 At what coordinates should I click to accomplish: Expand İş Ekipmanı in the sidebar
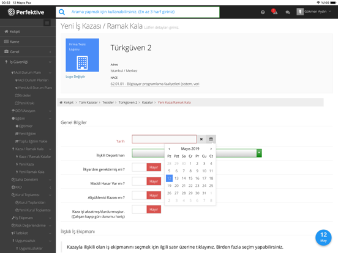tap(31, 218)
